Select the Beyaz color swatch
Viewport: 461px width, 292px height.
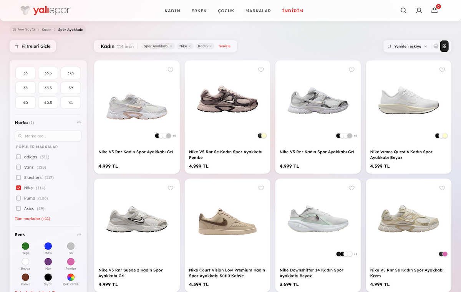tap(25, 262)
